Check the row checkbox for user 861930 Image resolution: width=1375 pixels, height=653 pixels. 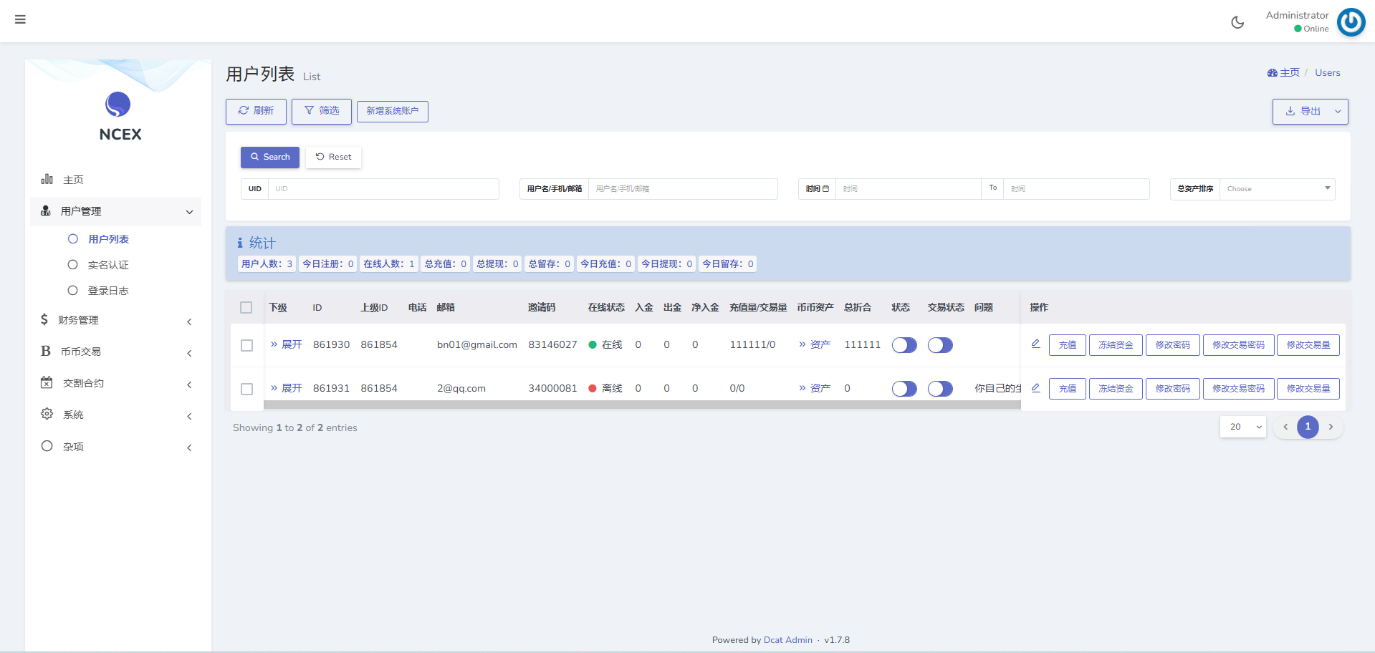tap(247, 345)
